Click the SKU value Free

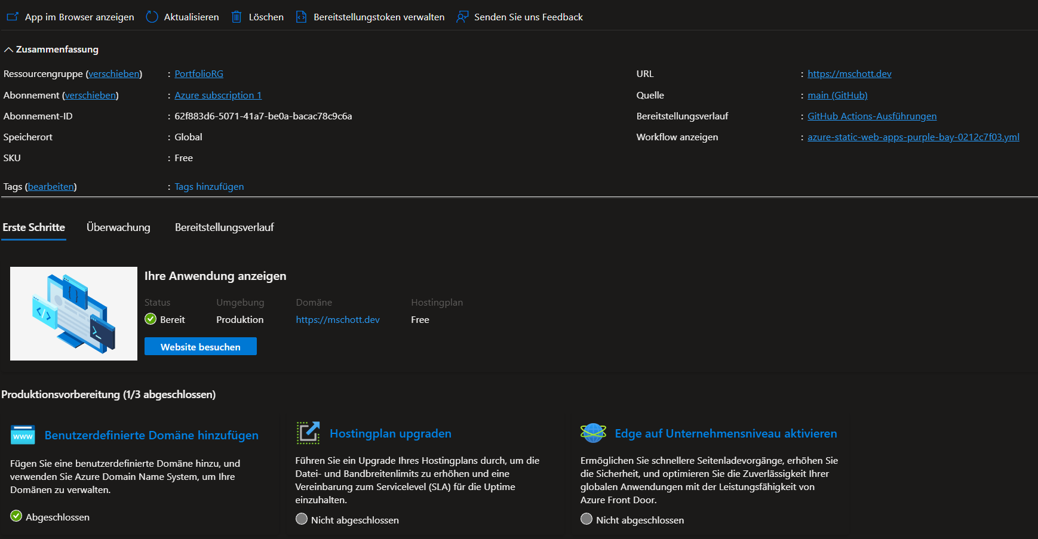183,158
